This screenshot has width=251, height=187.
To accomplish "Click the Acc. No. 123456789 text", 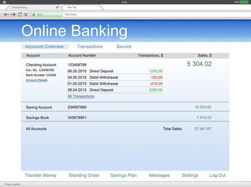I will (x=40, y=70).
